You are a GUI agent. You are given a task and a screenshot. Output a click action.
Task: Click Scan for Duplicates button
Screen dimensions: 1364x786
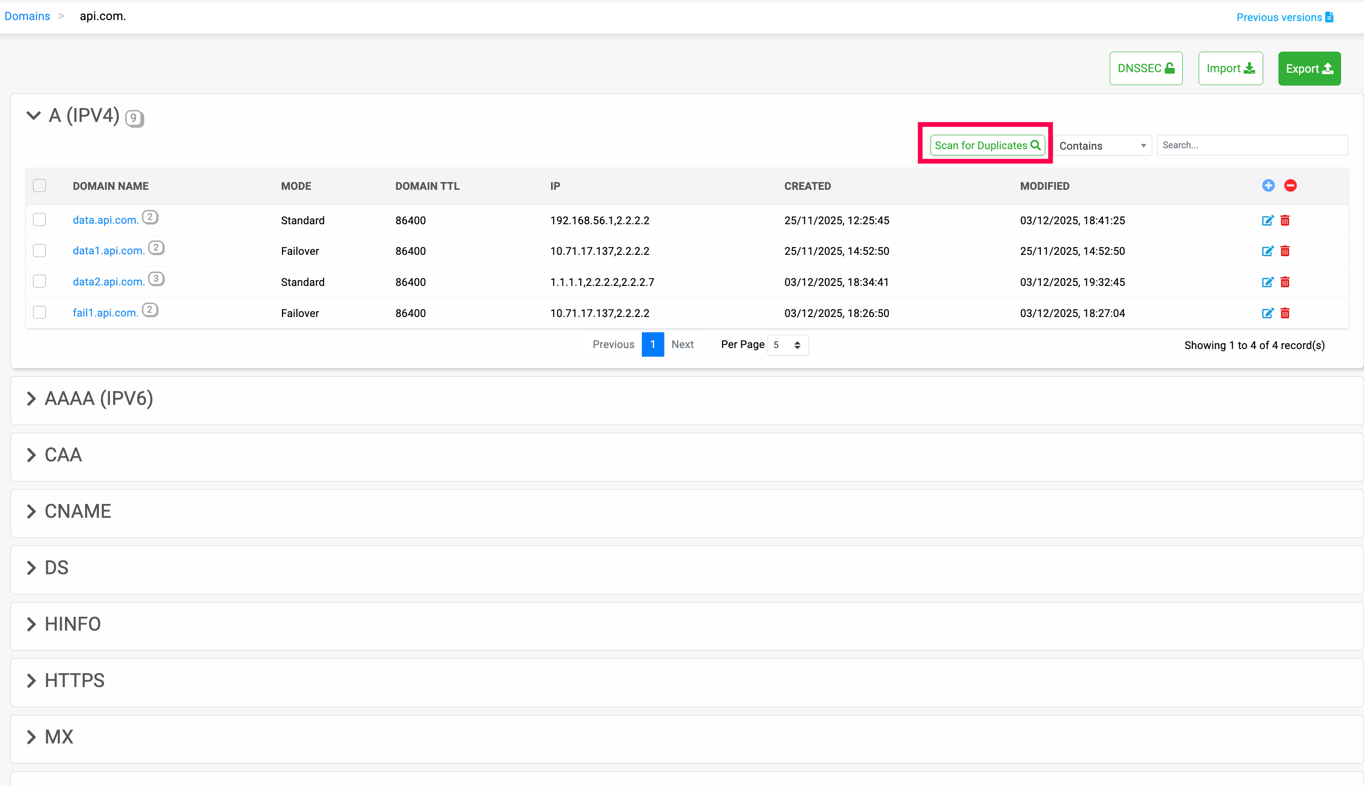[x=987, y=145]
